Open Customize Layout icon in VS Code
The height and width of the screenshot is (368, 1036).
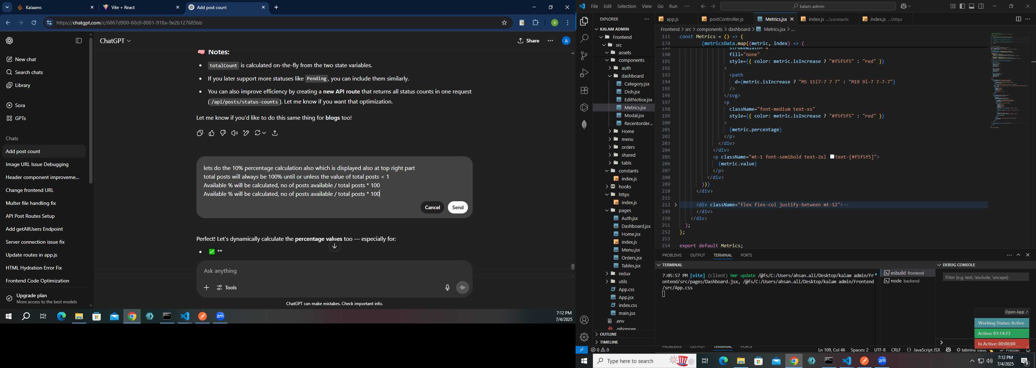point(953,6)
